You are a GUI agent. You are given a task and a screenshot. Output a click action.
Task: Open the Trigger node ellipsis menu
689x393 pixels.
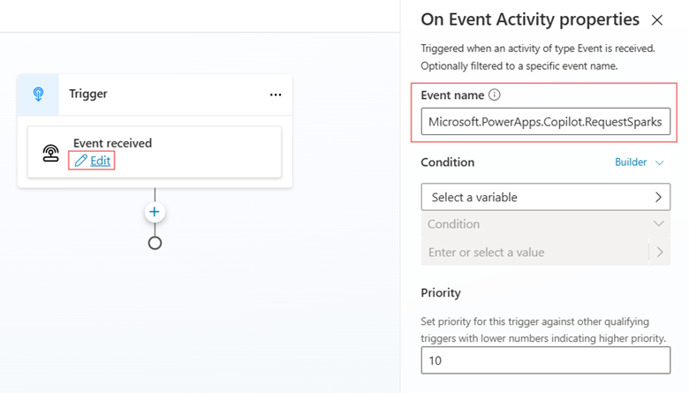click(x=276, y=94)
